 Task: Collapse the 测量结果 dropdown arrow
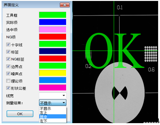tap(64, 103)
